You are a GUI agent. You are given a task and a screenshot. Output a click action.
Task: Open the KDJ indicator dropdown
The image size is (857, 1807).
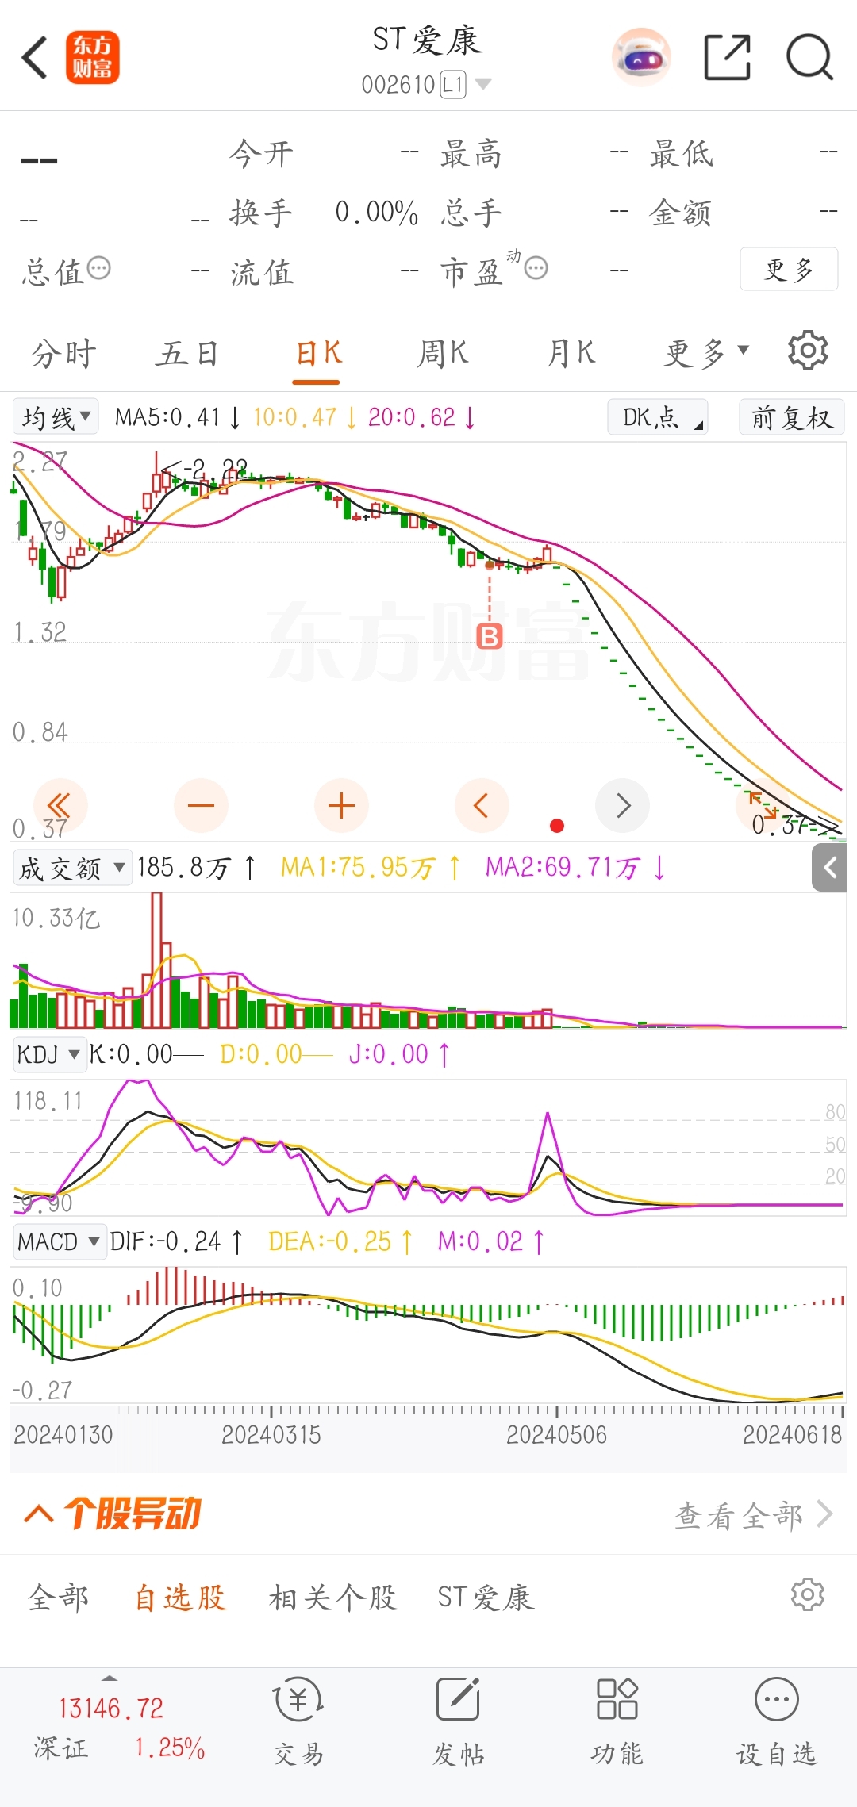click(x=49, y=1054)
